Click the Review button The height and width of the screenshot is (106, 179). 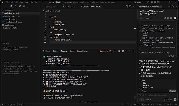[172, 91]
